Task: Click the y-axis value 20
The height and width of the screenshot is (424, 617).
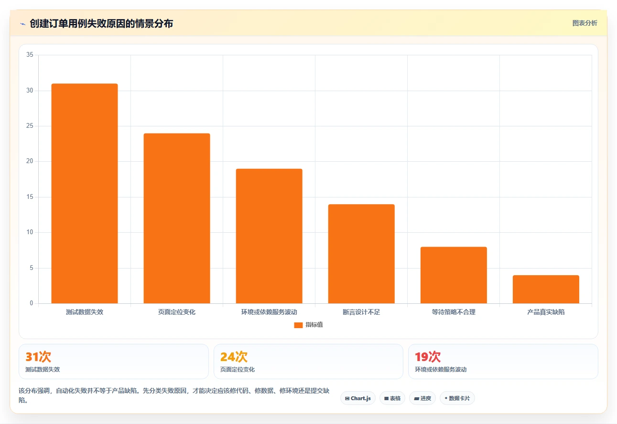Action: [30, 161]
